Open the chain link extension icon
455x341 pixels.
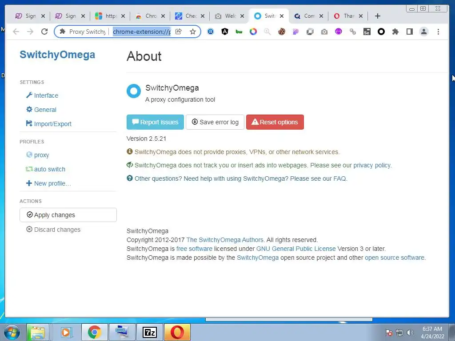point(352,32)
